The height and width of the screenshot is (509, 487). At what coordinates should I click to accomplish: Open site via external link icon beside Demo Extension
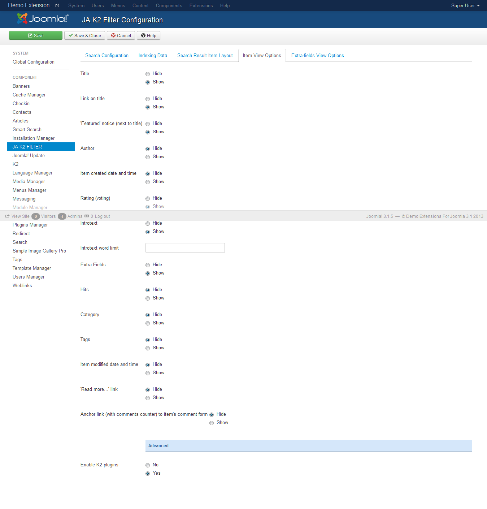click(57, 5)
